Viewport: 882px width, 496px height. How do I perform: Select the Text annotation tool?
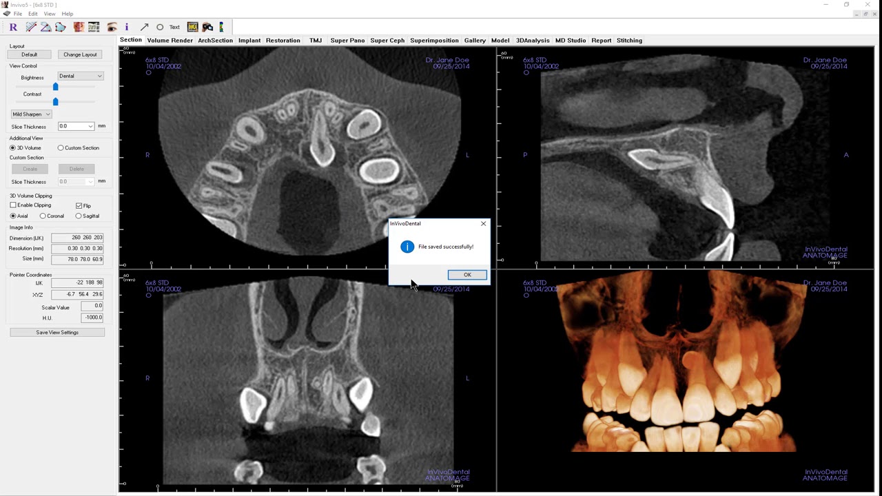coord(174,28)
